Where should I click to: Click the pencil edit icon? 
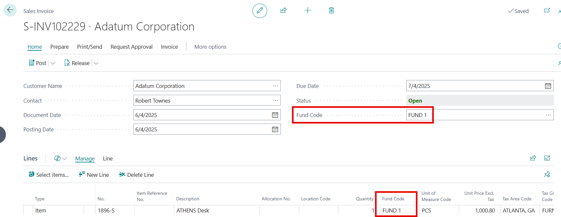click(x=260, y=11)
